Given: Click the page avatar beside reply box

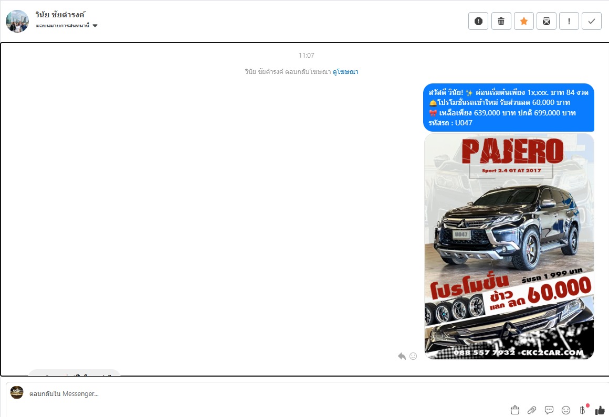Looking at the screenshot, I should coord(17,392).
